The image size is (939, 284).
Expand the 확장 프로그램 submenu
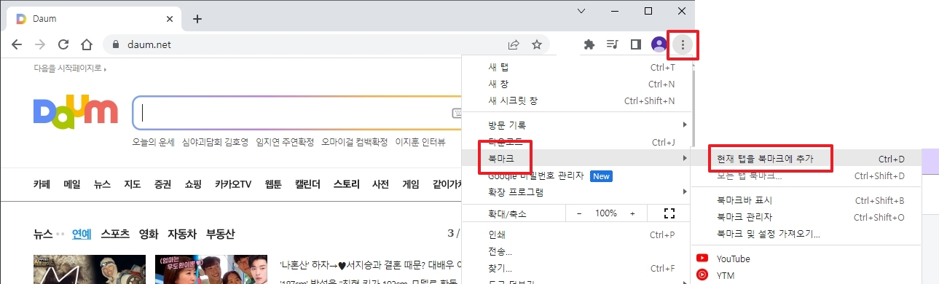click(576, 192)
